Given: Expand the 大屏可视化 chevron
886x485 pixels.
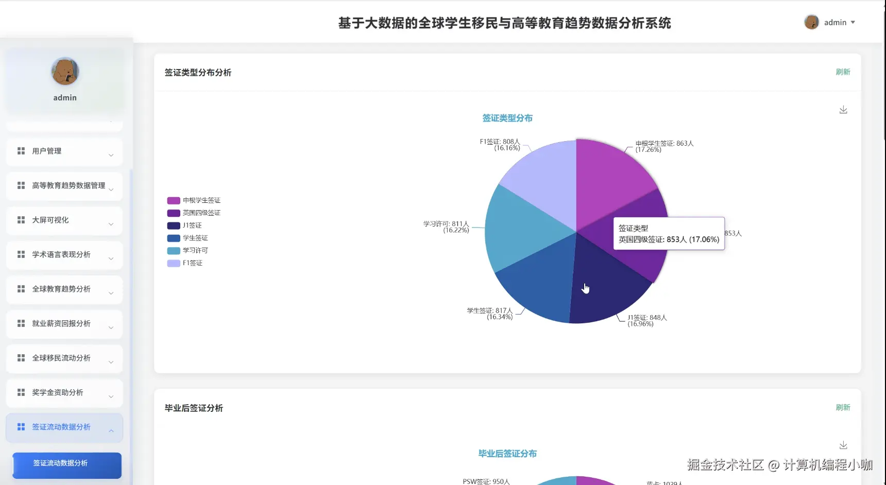Looking at the screenshot, I should 111,224.
